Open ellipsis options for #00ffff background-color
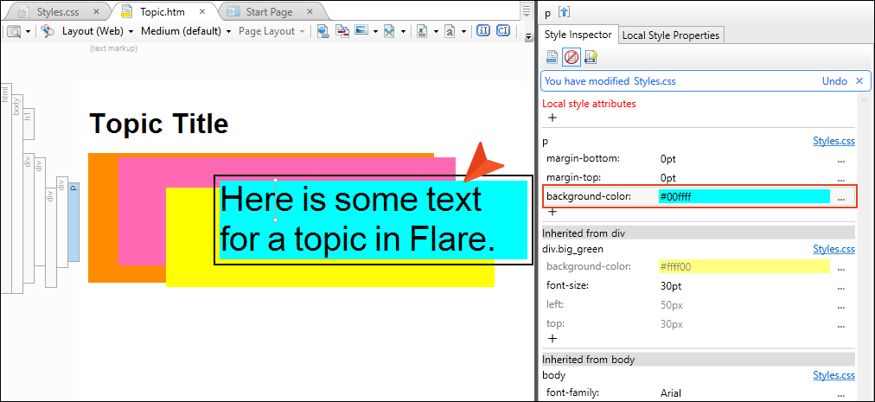 841,198
